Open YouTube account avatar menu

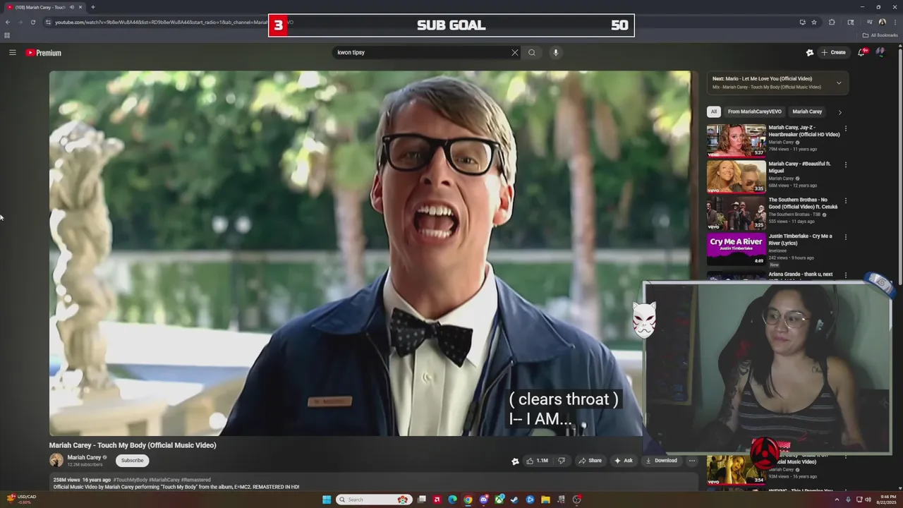[880, 52]
